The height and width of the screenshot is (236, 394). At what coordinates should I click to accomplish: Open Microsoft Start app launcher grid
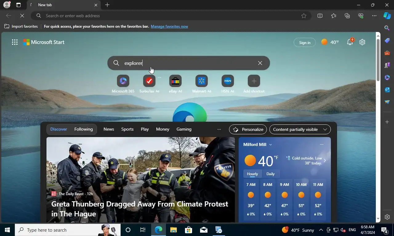pos(14,42)
